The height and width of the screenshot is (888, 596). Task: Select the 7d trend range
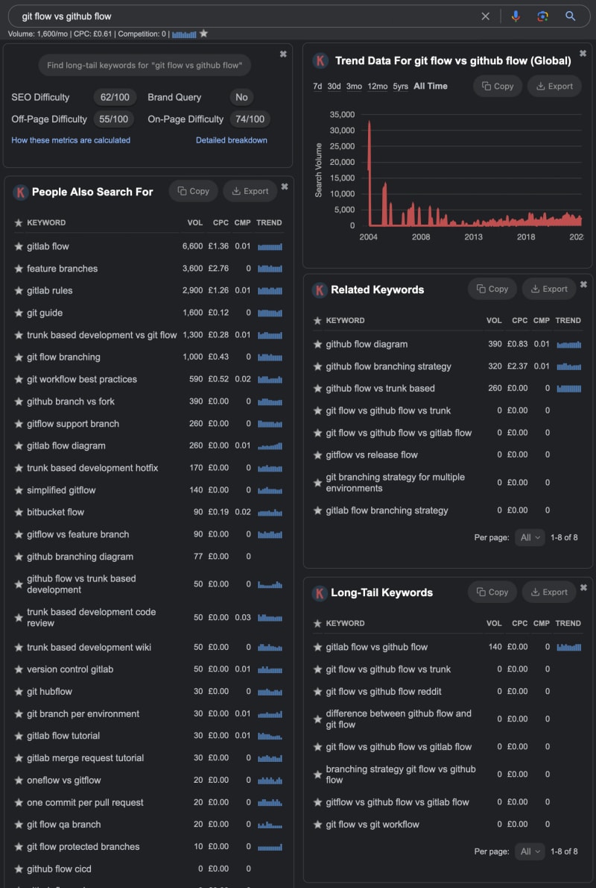click(317, 86)
